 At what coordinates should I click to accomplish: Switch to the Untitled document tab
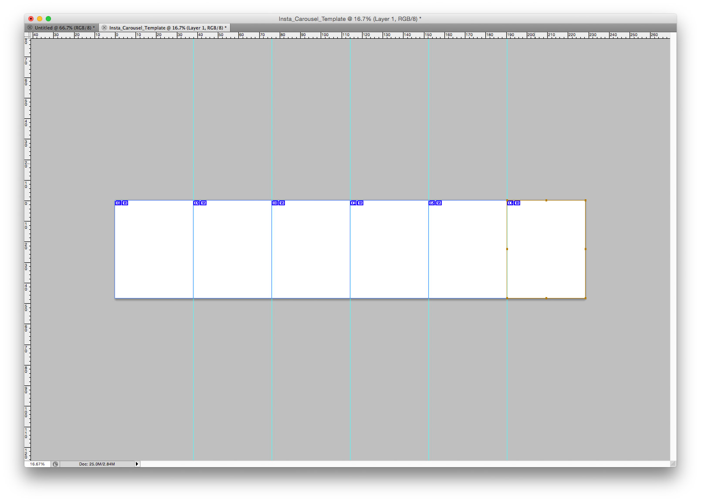63,28
